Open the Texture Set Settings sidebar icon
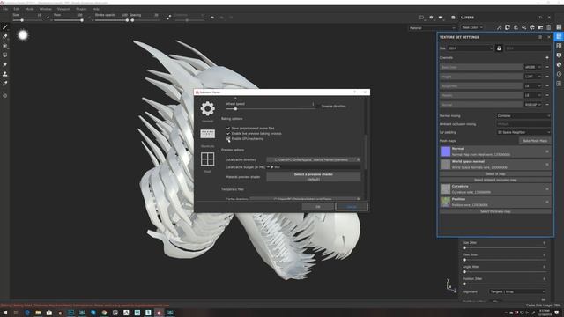The height and width of the screenshot is (317, 564). pos(559,37)
